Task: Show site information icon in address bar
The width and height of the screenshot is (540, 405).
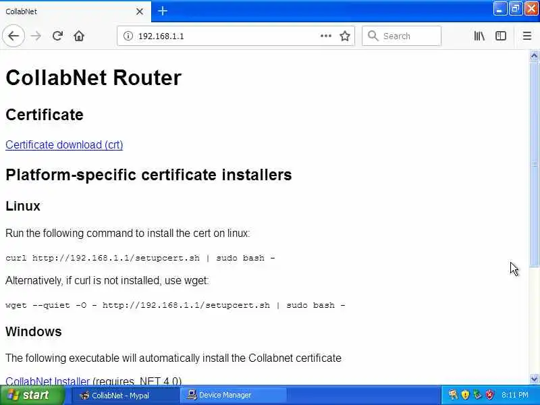Action: pyautogui.click(x=128, y=36)
